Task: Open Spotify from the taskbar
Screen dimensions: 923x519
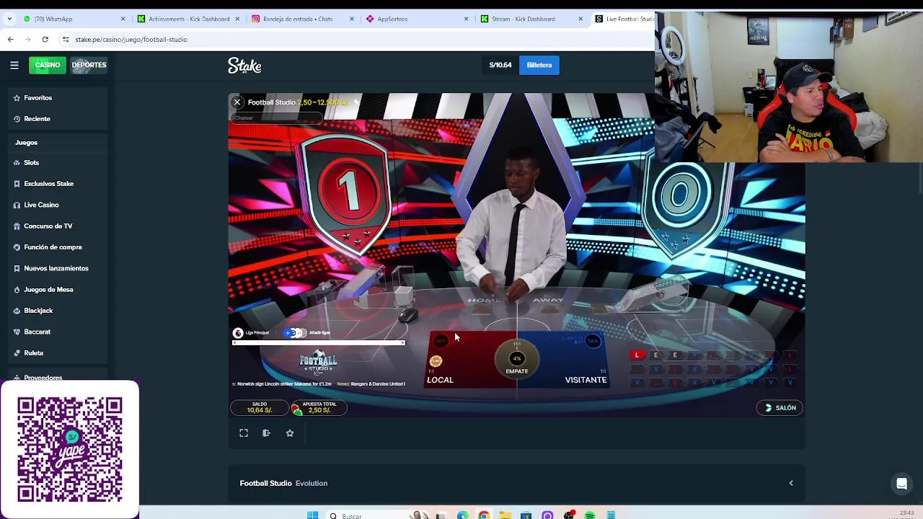Action: click(x=590, y=515)
